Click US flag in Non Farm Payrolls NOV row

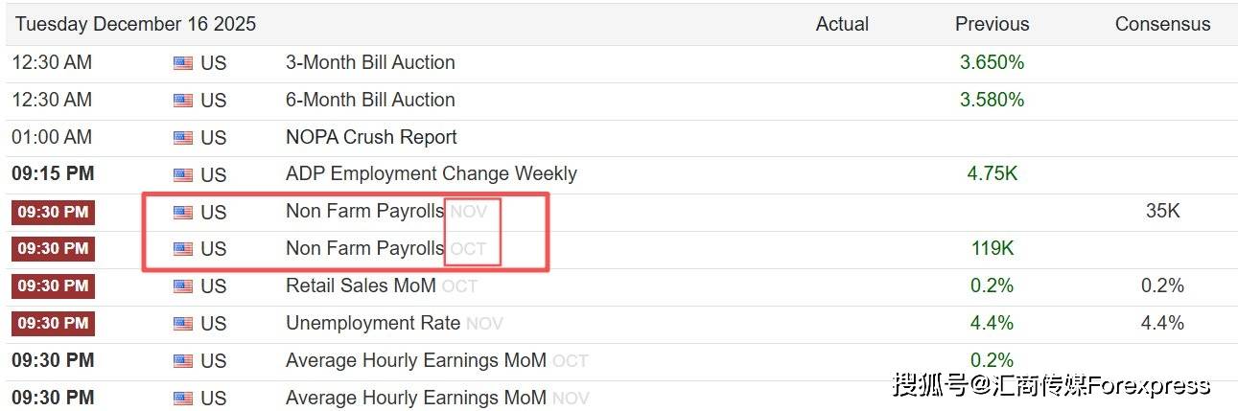(x=182, y=212)
